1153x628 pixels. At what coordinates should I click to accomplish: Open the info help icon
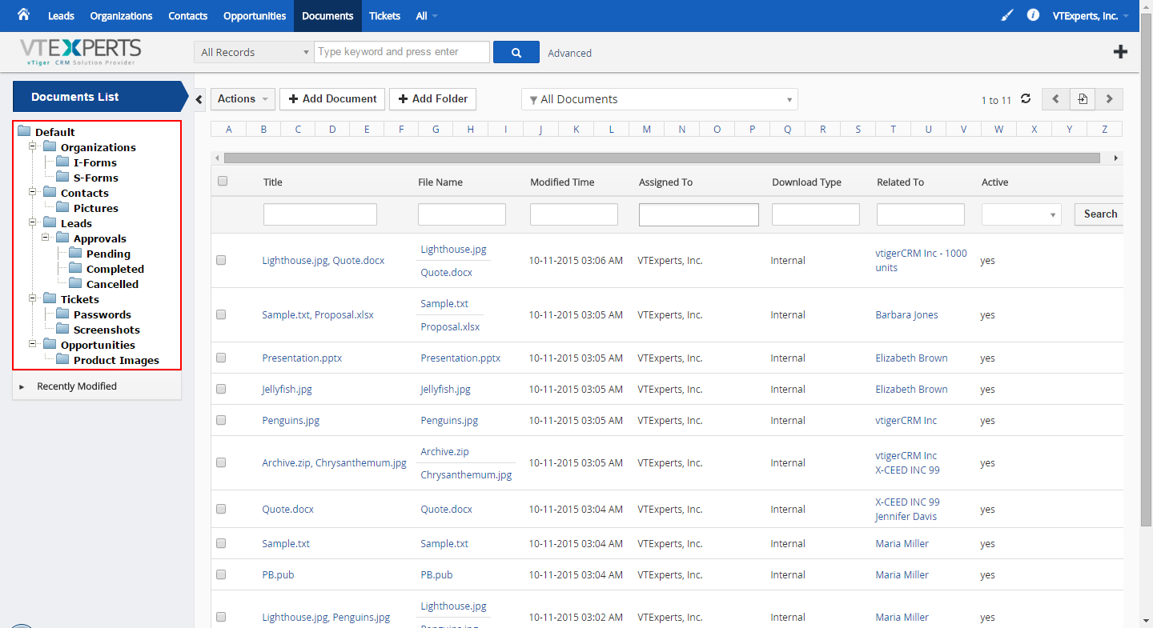coord(1033,15)
